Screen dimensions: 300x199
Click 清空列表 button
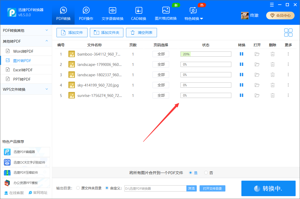point(141,33)
